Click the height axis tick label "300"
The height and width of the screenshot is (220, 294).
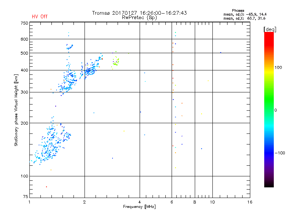point(24,92)
